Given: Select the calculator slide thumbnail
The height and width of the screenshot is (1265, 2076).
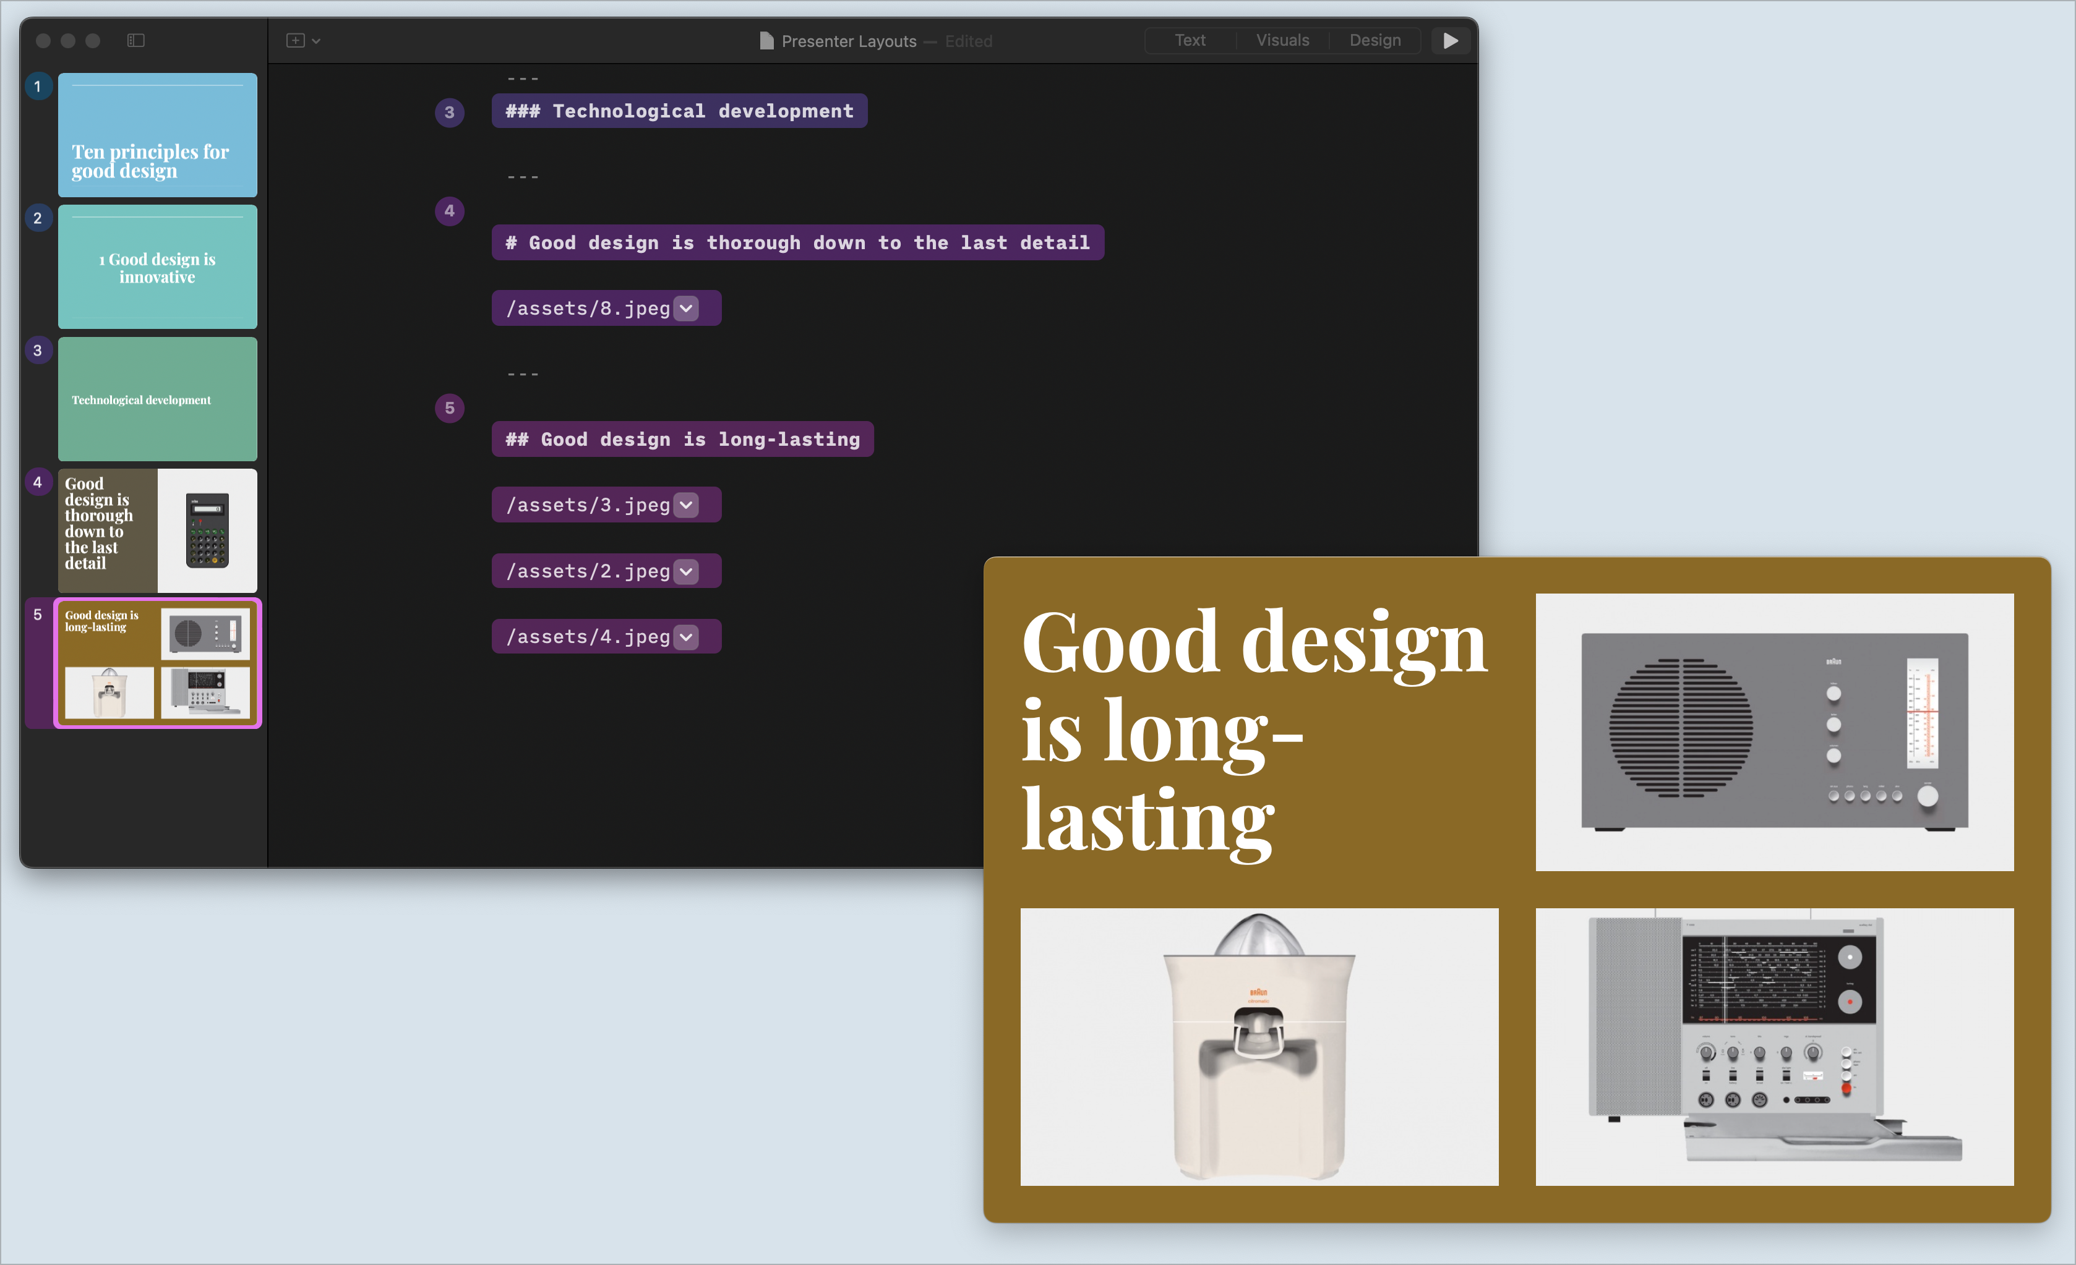Looking at the screenshot, I should (158, 530).
